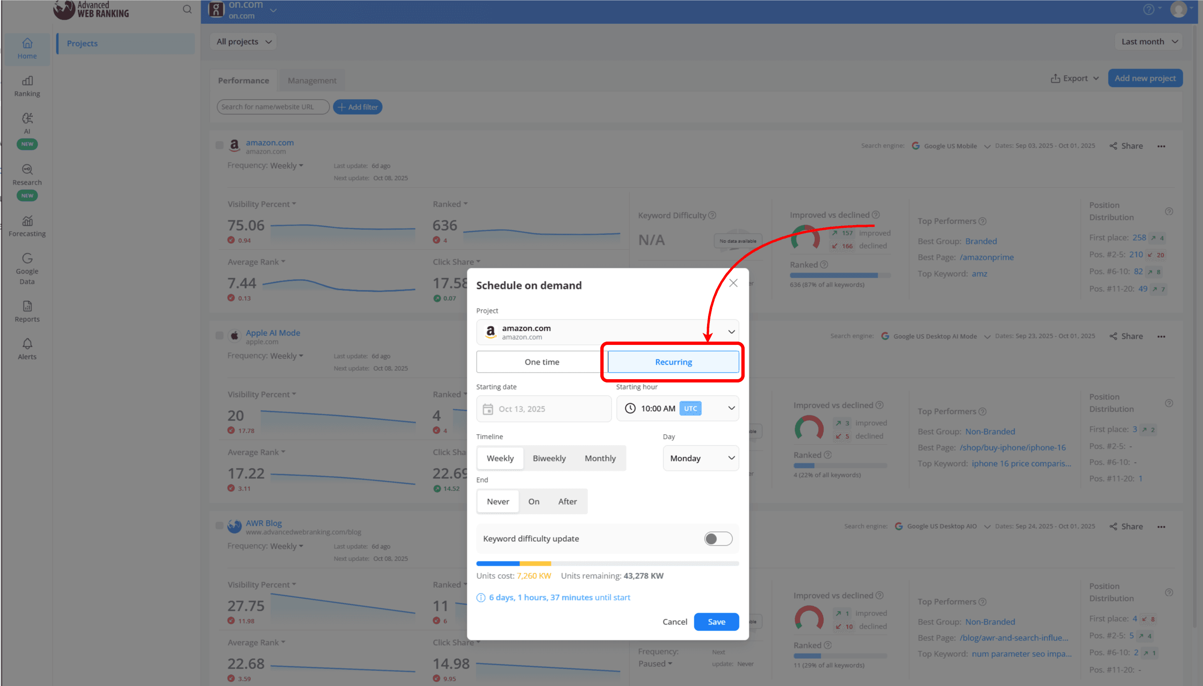Image resolution: width=1203 pixels, height=686 pixels.
Task: Click Top Performers help icon for amazon.com
Action: click(x=983, y=221)
